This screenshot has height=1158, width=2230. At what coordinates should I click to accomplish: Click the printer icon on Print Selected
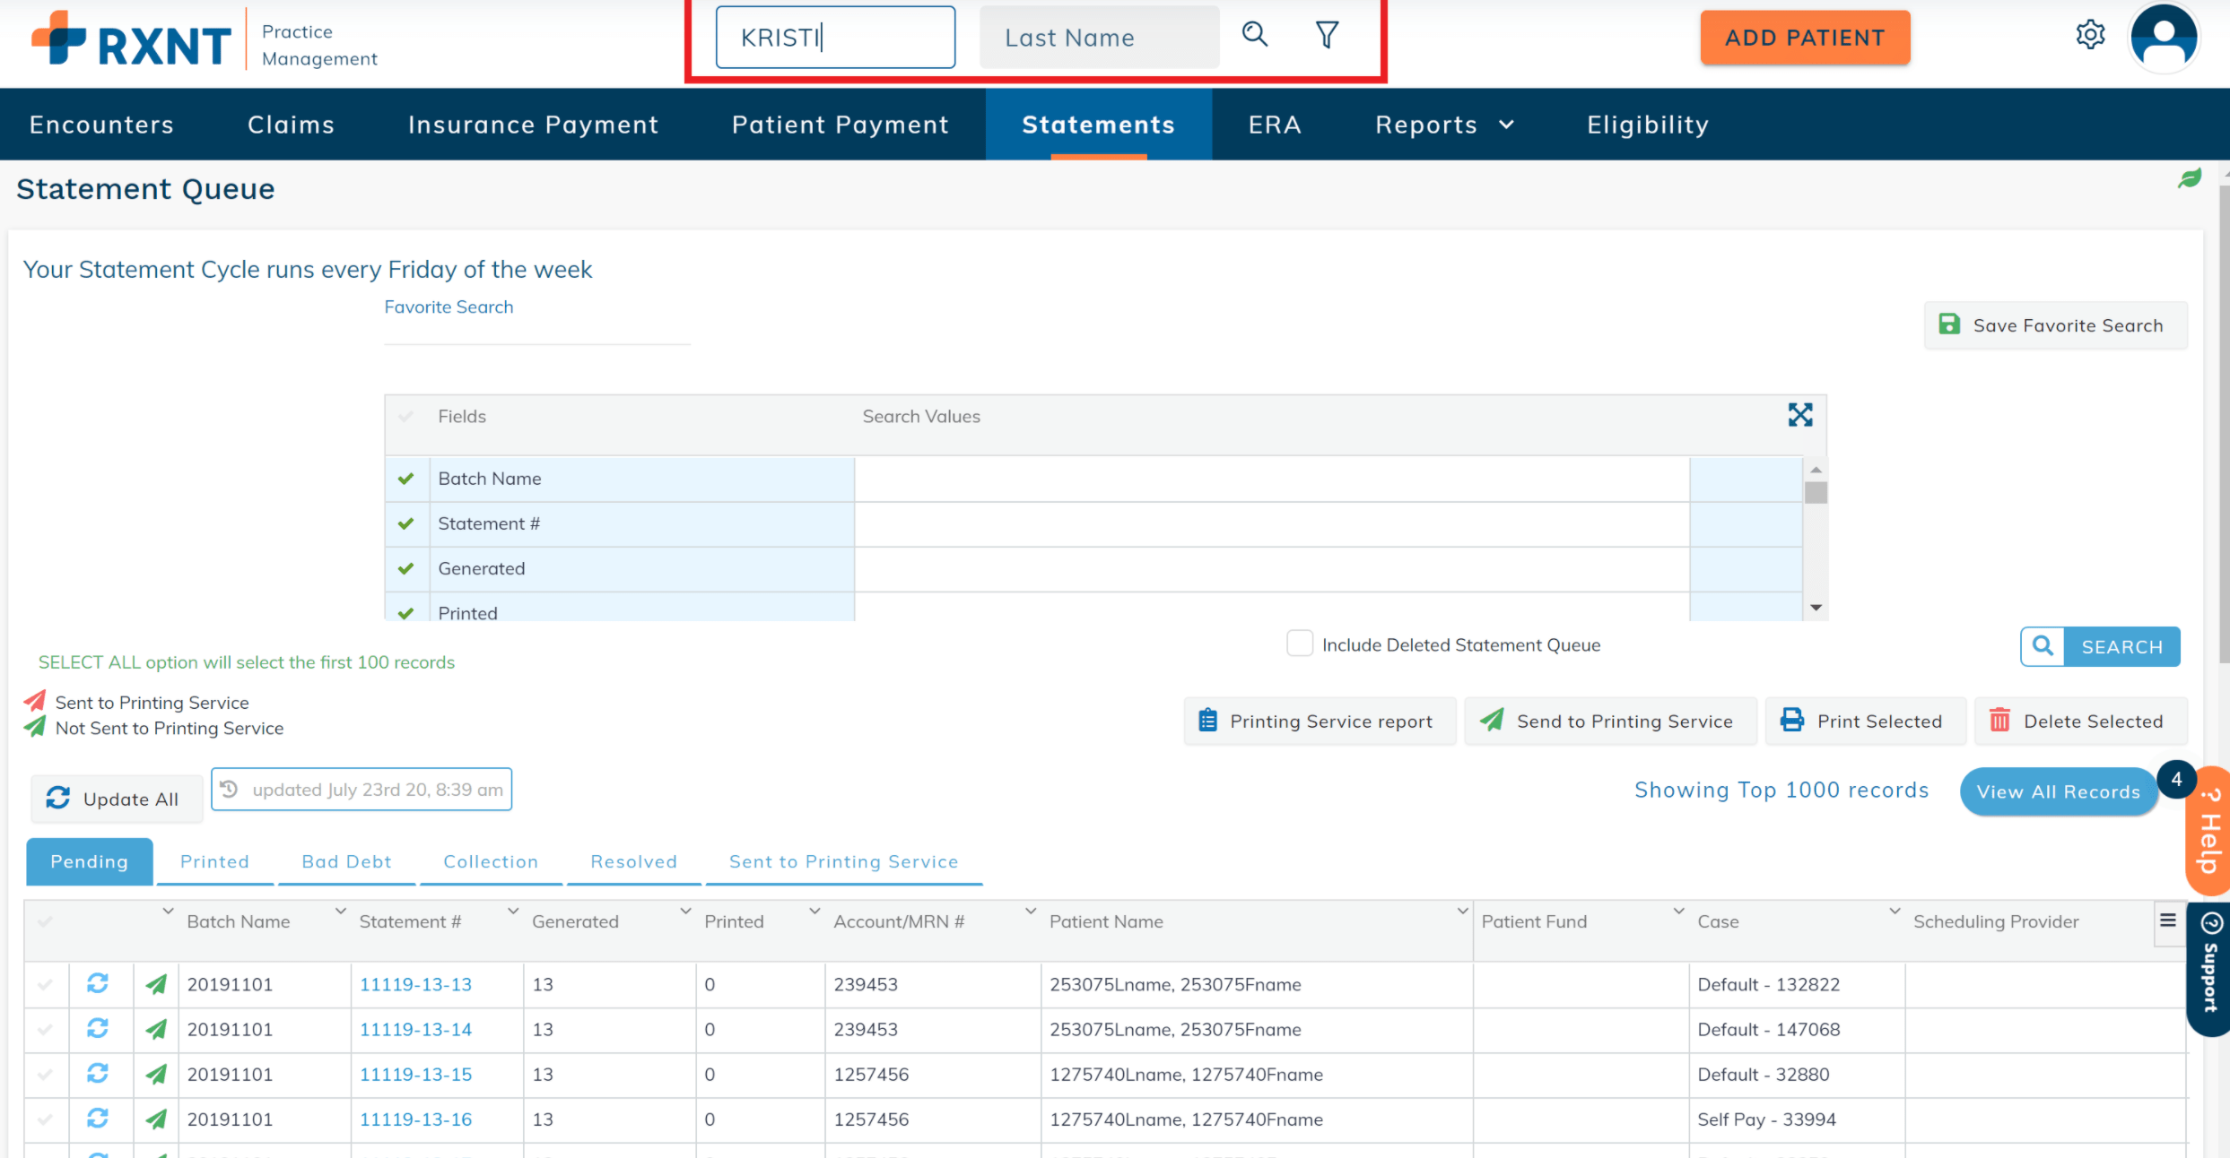click(1791, 720)
